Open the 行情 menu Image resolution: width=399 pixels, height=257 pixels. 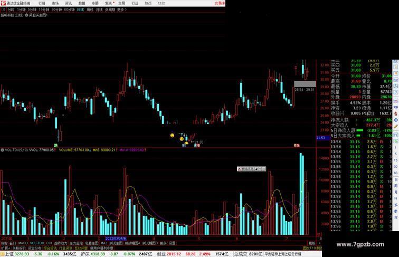coord(42,3)
